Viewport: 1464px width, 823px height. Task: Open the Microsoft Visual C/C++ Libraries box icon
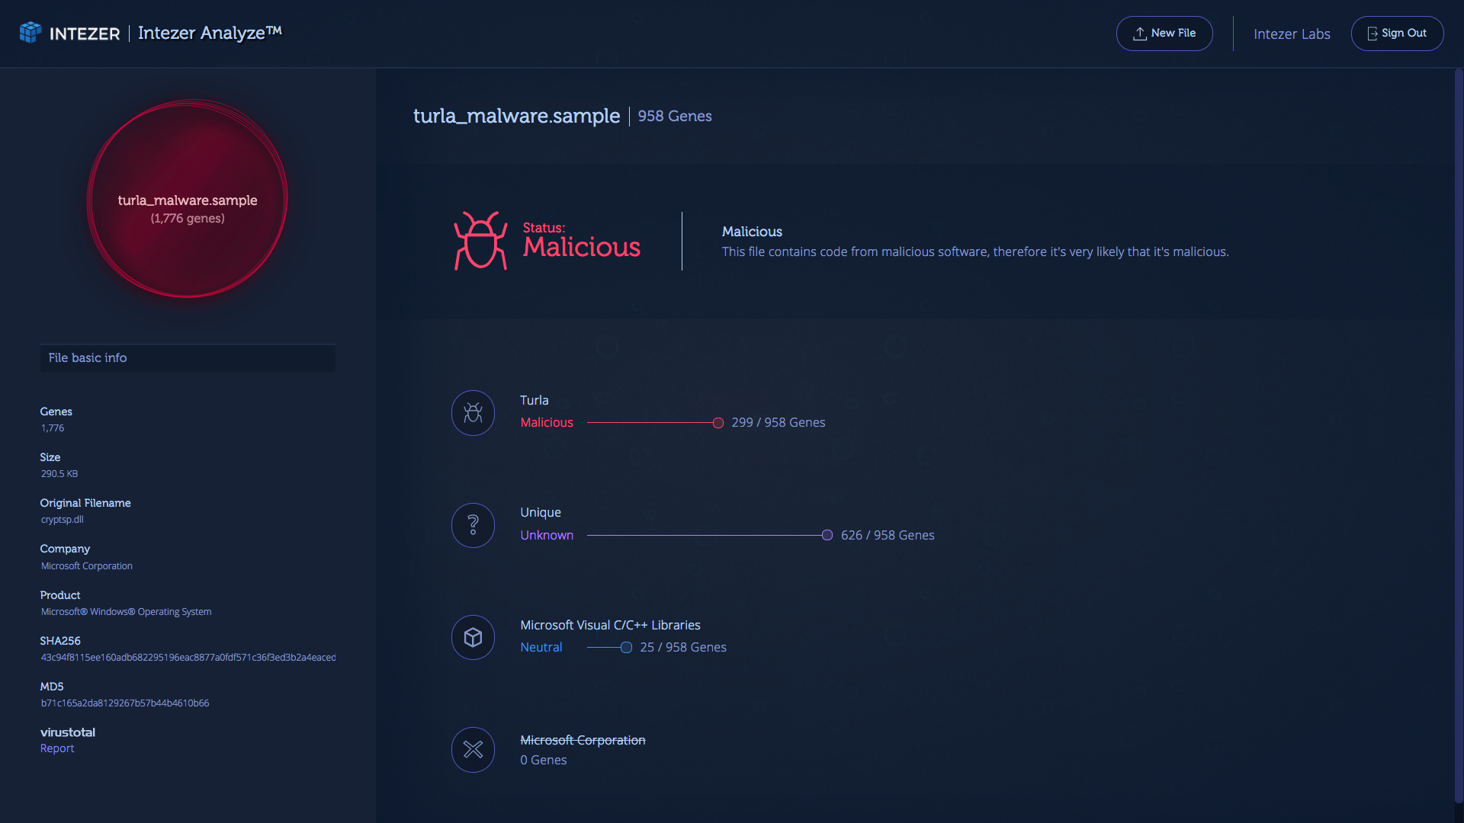pyautogui.click(x=473, y=637)
